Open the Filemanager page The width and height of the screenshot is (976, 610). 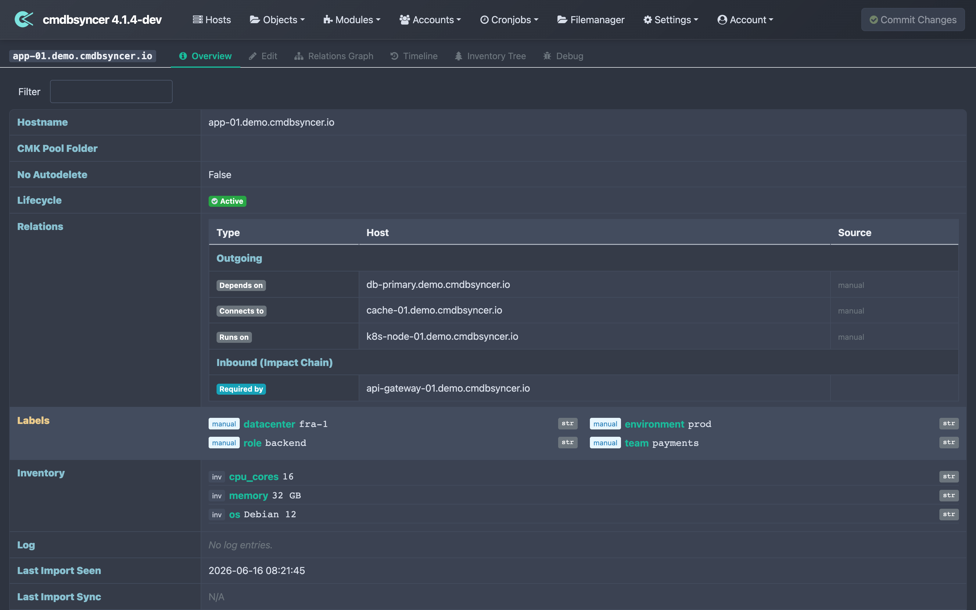(590, 19)
